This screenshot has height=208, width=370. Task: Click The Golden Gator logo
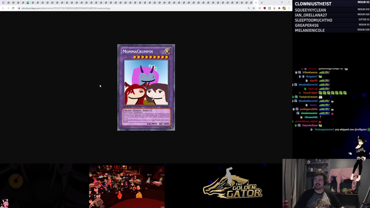tap(232, 184)
